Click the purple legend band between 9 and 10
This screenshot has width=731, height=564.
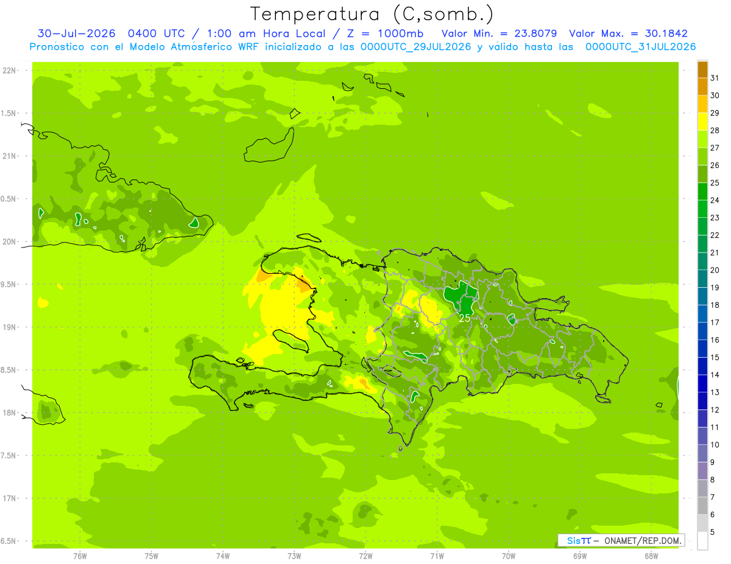(702, 454)
